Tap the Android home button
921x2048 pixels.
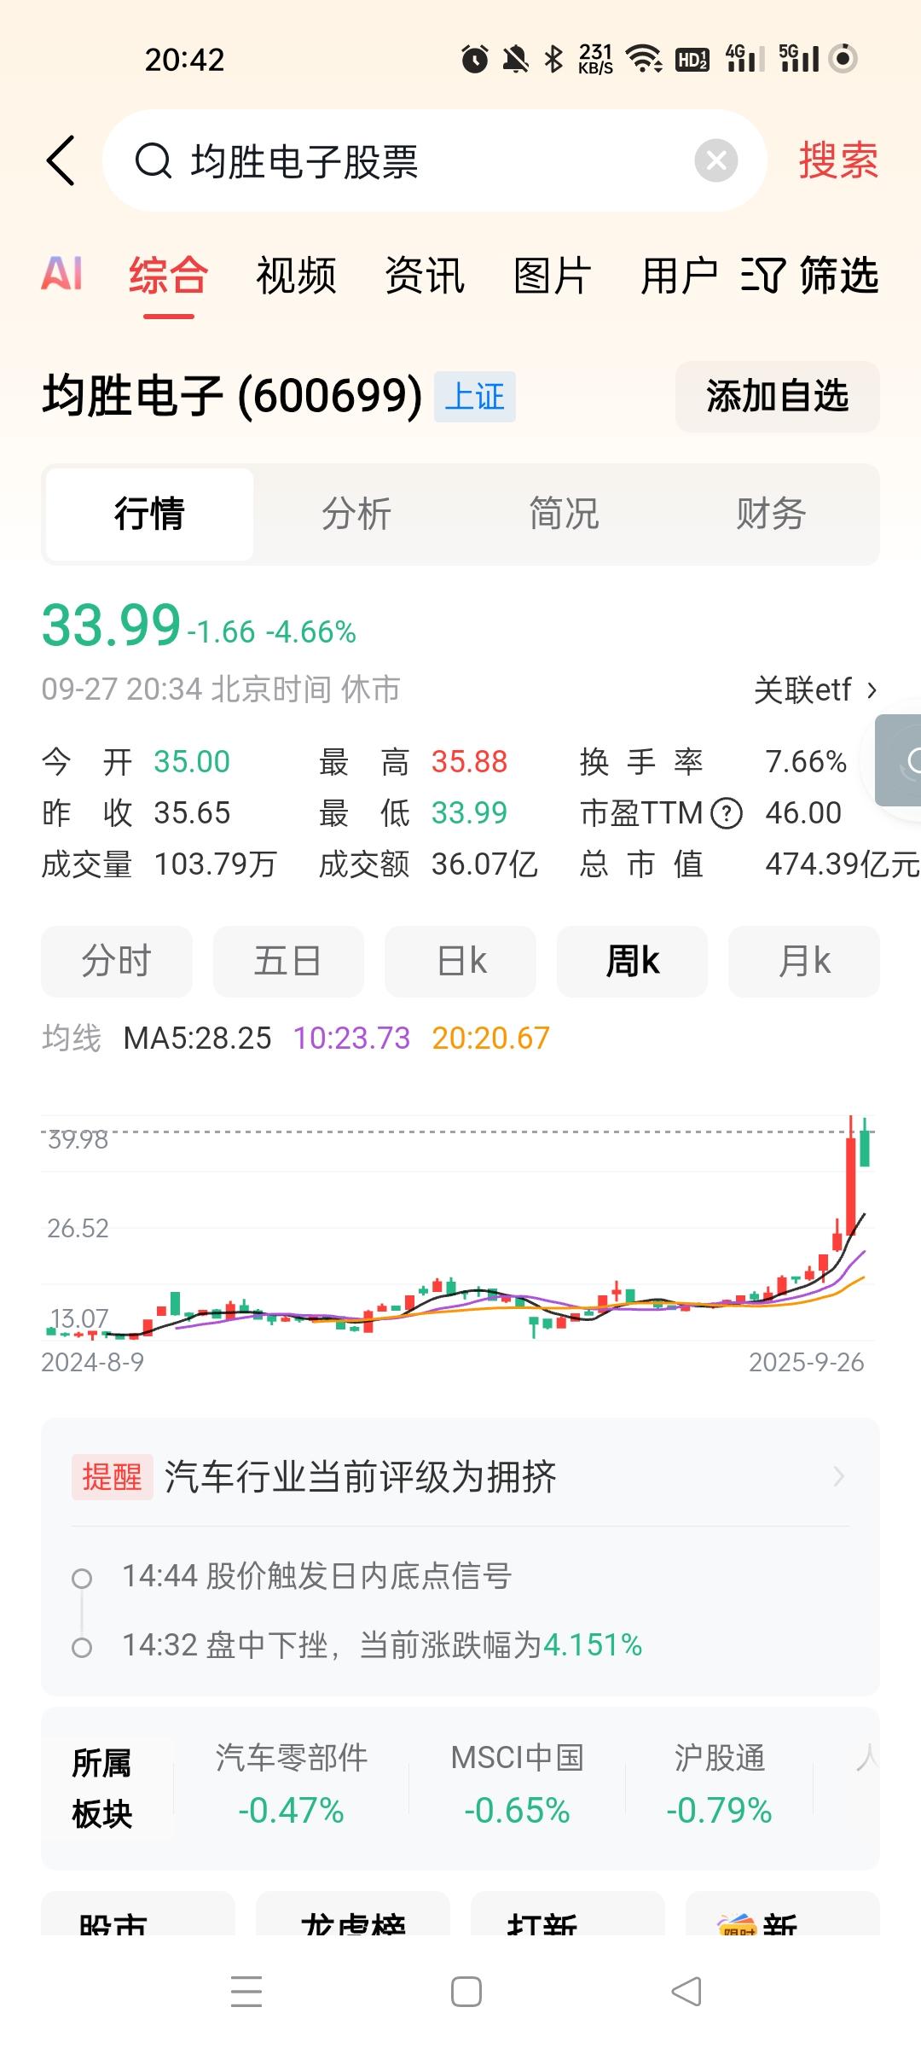[x=466, y=1992]
